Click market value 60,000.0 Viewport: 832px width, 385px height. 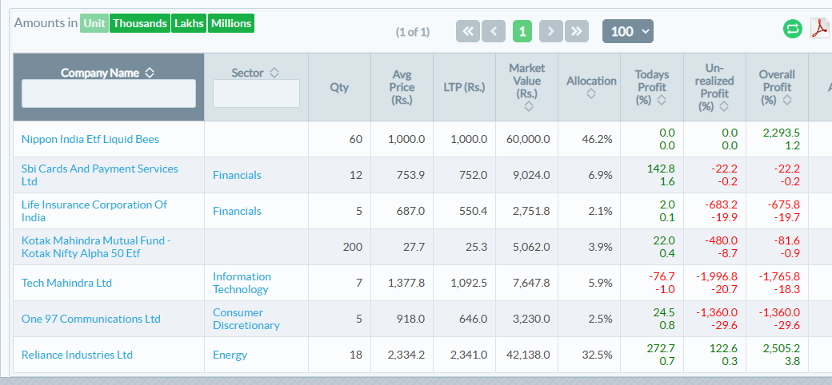[x=527, y=139]
